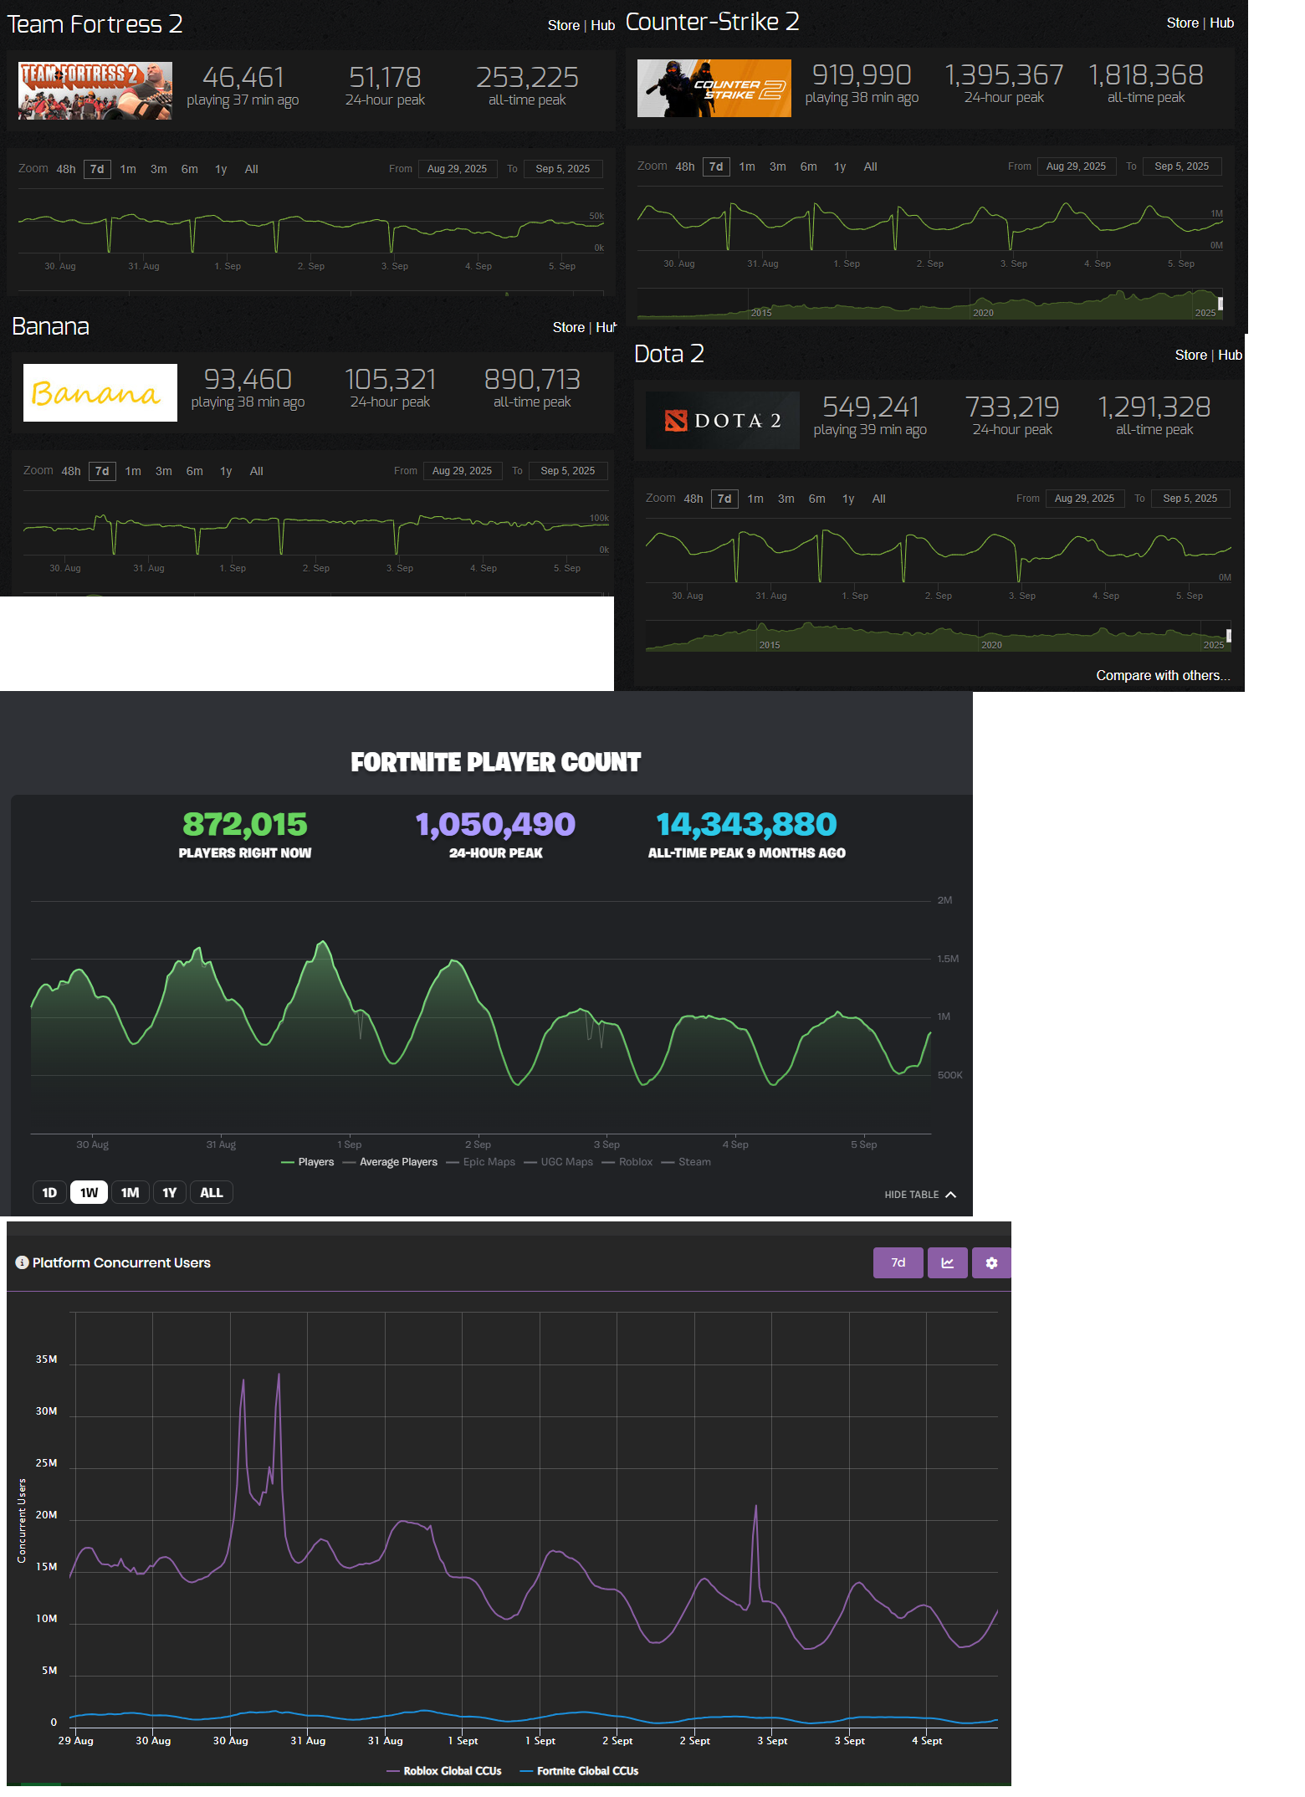
Task: Click the Team Fortress 2 game thumbnail
Action: pos(95,90)
